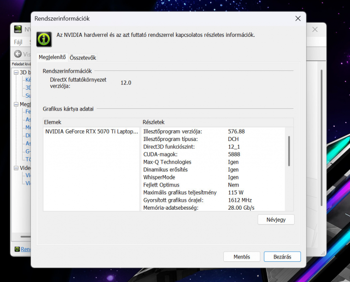Select the Megjelenítő tab
350x282 pixels.
52,57
